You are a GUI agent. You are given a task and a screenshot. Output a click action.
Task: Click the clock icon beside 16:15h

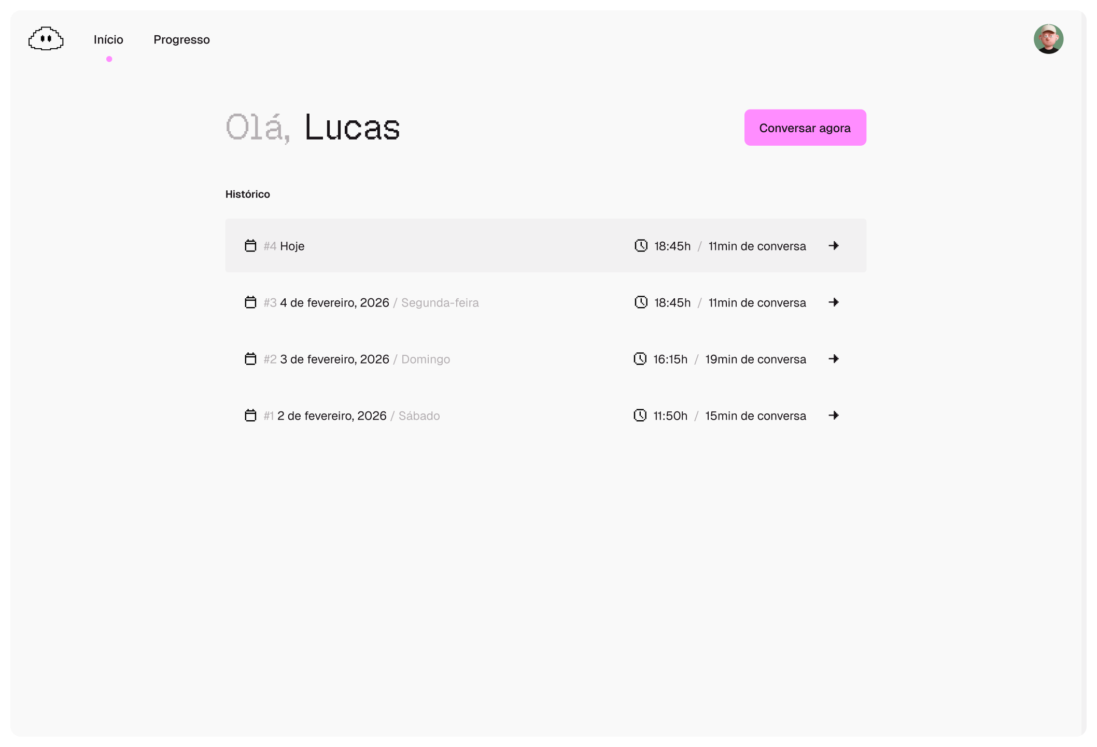tap(640, 358)
